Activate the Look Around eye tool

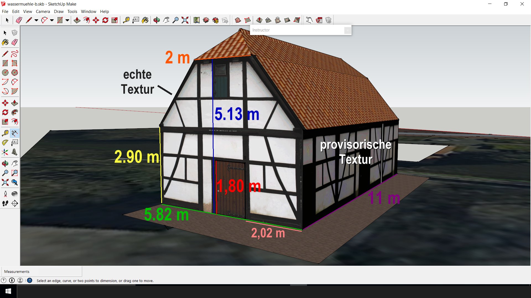15,194
